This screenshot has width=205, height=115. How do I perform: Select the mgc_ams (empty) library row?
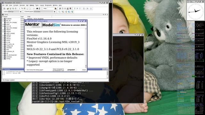pos(13,28)
